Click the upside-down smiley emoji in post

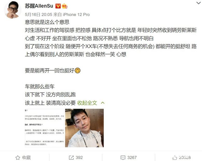coord(77,71)
